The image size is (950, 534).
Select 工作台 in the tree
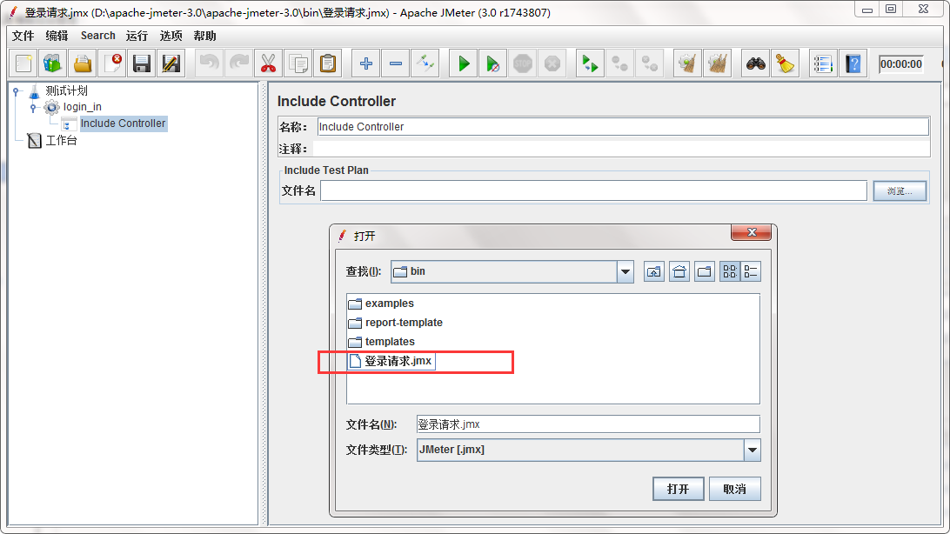tap(61, 141)
